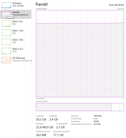Image resolution: width=126 pixels, height=138 pixels.
Task: Click the Stránkovaný fond value 362 MB
Action: pos(41,135)
